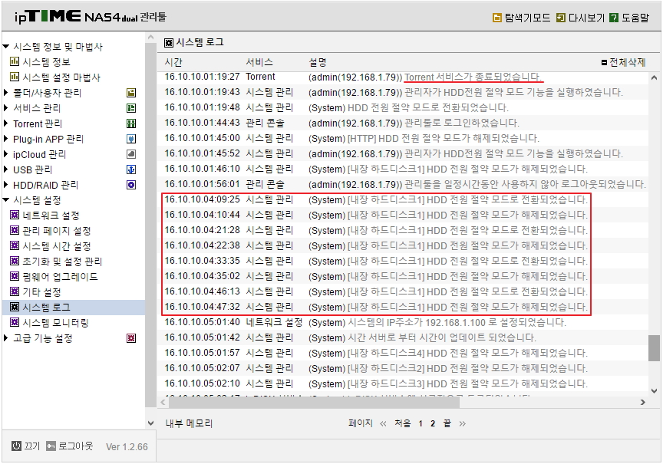Open 네트워크 설정 page
The image size is (663, 464).
51,216
